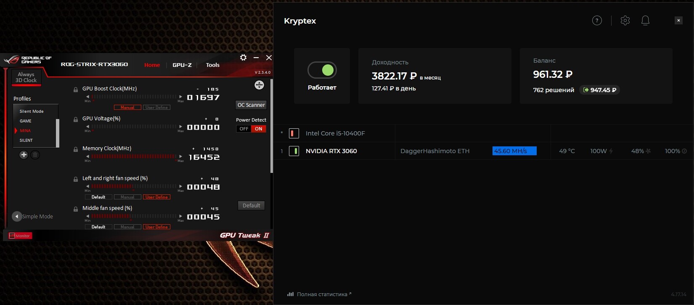Increase Left and right fan speed arrow
The image size is (694, 305).
coord(181,186)
